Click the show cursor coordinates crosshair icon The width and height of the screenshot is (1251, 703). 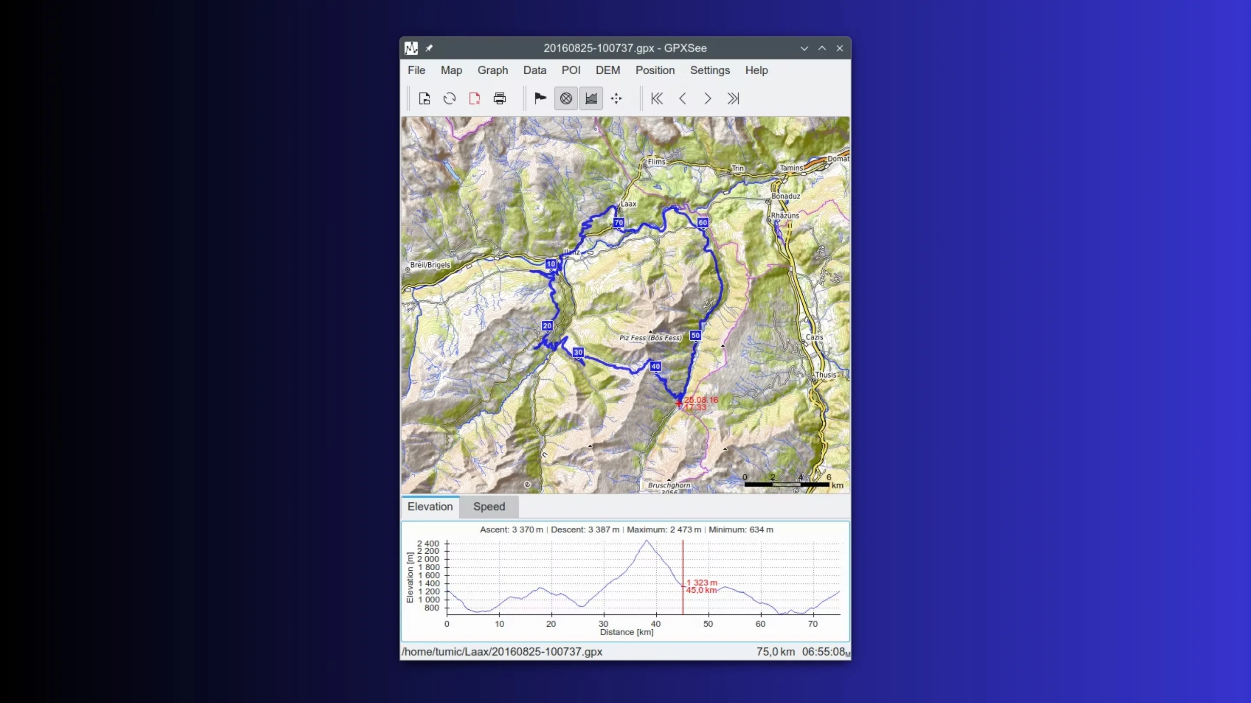[x=616, y=99]
